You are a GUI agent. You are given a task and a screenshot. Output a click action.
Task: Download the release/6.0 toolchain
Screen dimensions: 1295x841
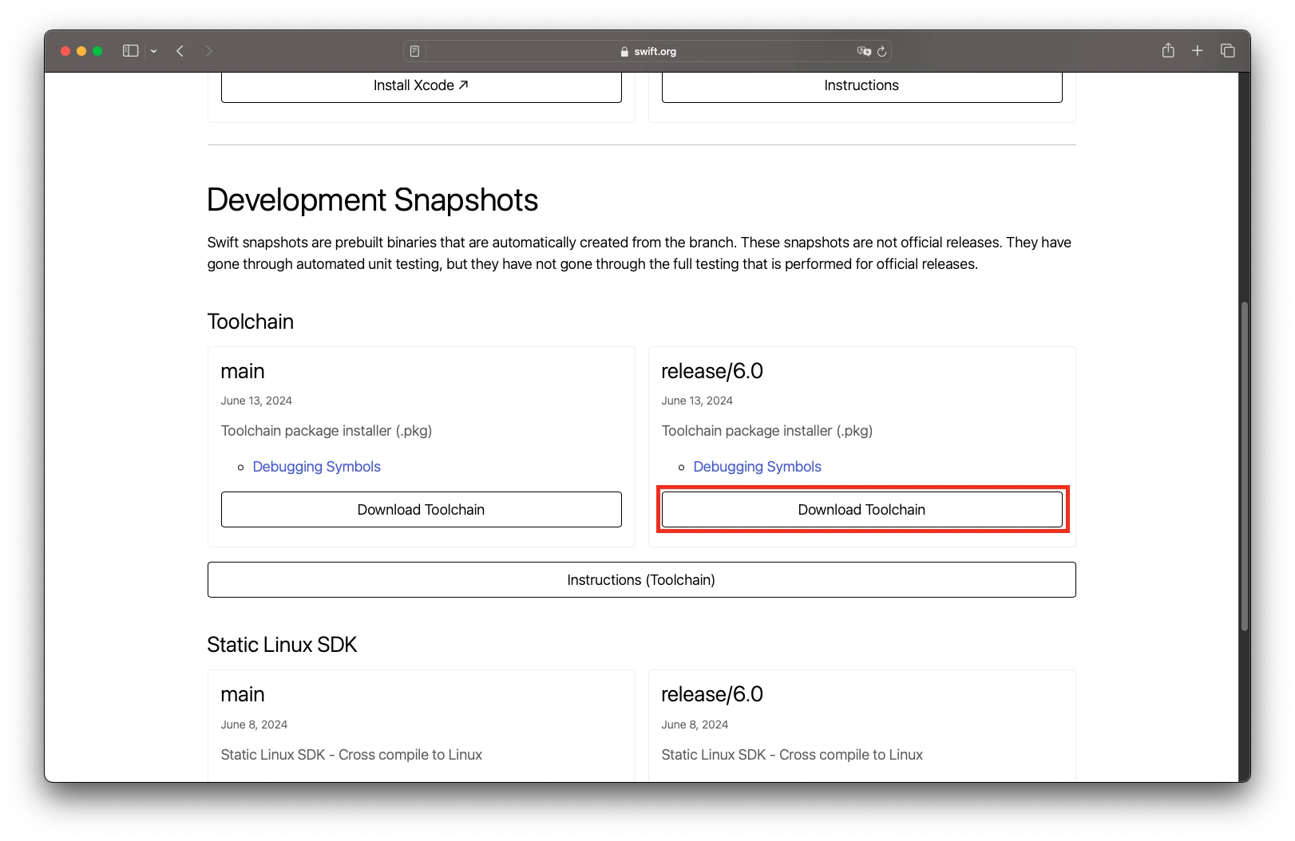coord(861,509)
